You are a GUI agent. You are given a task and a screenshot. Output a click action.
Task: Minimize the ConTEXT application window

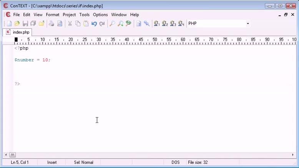270,6
